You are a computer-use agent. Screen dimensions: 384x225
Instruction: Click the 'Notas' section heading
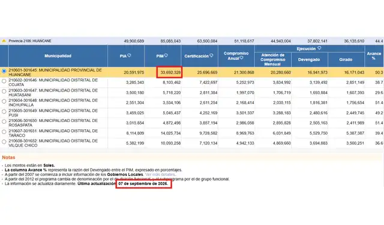click(8, 157)
